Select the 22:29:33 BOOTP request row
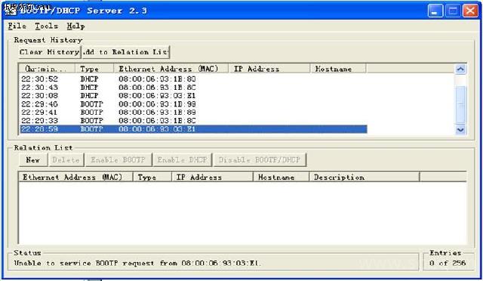 point(193,121)
